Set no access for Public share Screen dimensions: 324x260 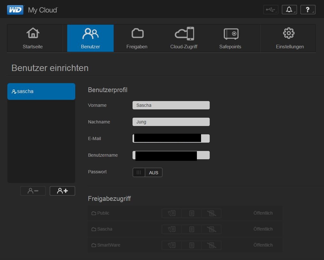(211, 213)
